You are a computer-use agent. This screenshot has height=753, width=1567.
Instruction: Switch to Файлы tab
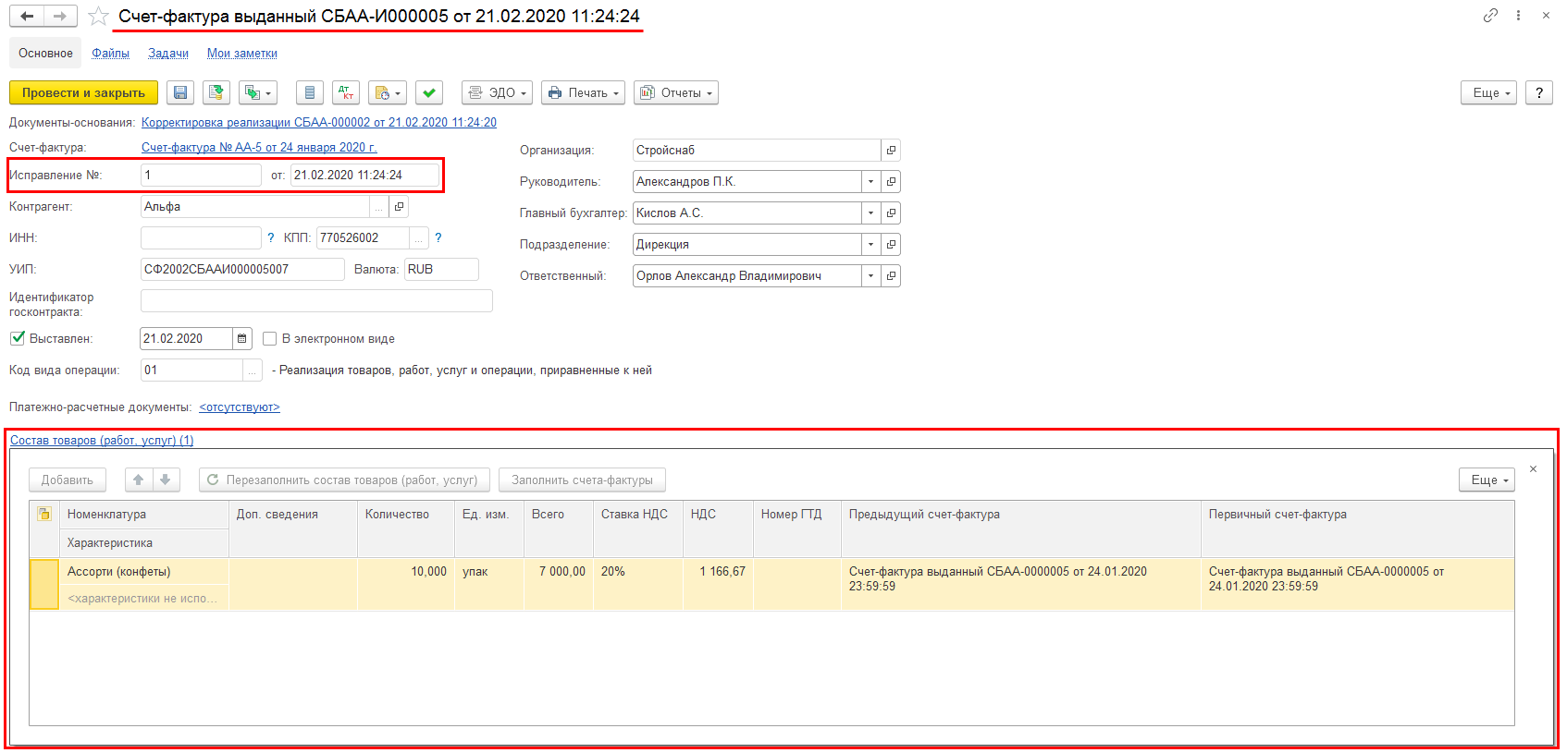tap(110, 53)
